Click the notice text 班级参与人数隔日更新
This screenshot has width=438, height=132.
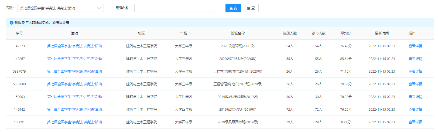(x=32, y=22)
